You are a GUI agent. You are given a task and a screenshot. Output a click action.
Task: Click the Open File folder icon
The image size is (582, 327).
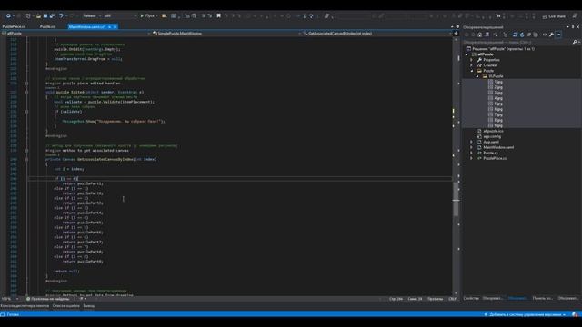pos(38,16)
